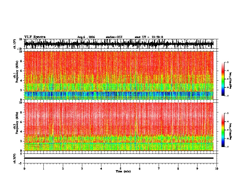Click the ch.1 color bar label log(PSD)
The width and height of the screenshot is (244, 189).
click(231, 80)
